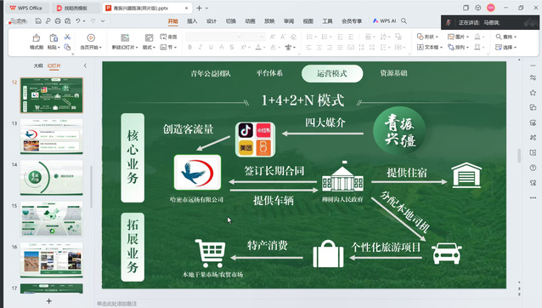Click the member exclusive (会员专享) tab

352,21
